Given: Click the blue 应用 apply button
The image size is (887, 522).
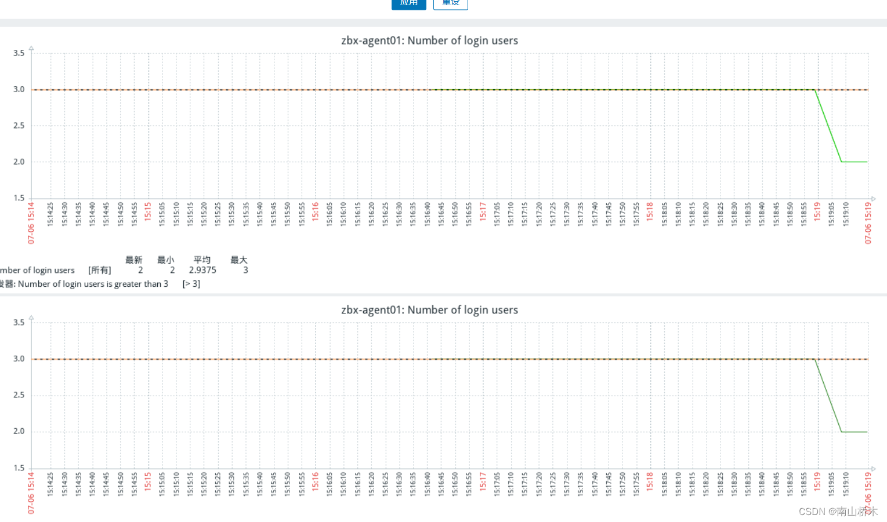Looking at the screenshot, I should pos(409,3).
